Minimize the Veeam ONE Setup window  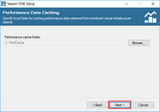point(127,4)
